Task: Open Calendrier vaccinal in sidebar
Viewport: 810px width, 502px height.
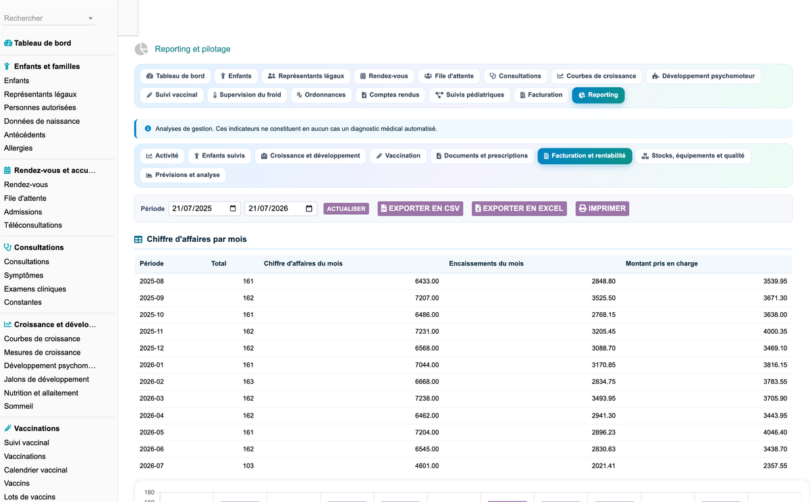Action: (x=36, y=470)
